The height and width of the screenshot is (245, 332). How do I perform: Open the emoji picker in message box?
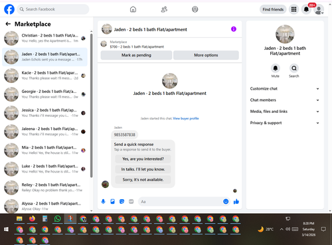pyautogui.click(x=226, y=201)
